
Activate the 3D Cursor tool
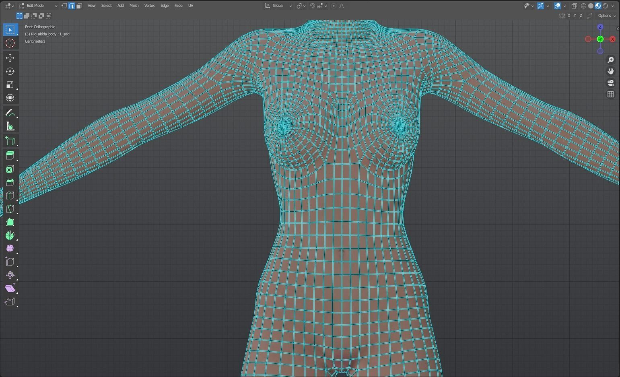tap(10, 43)
